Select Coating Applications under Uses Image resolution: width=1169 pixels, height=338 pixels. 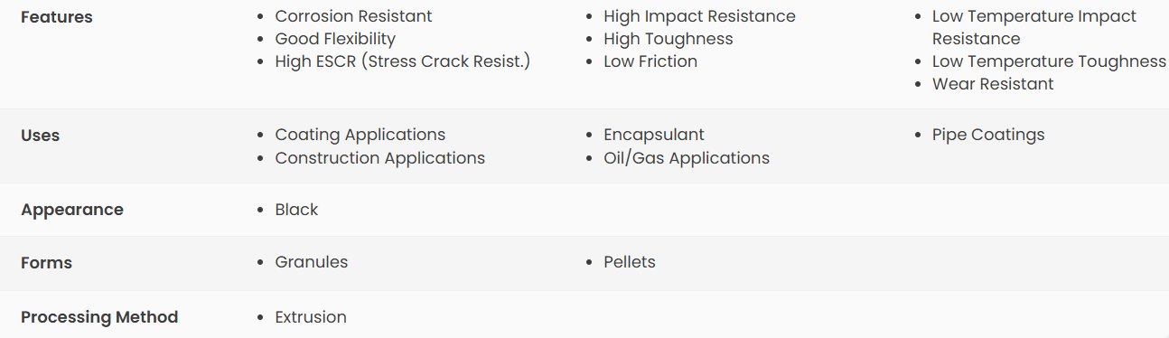360,135
